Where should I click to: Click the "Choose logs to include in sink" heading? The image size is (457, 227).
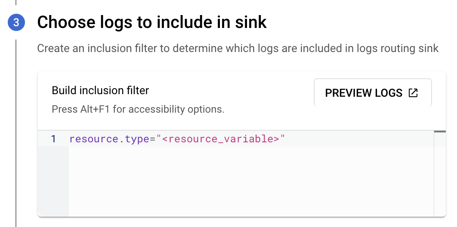[x=152, y=22]
